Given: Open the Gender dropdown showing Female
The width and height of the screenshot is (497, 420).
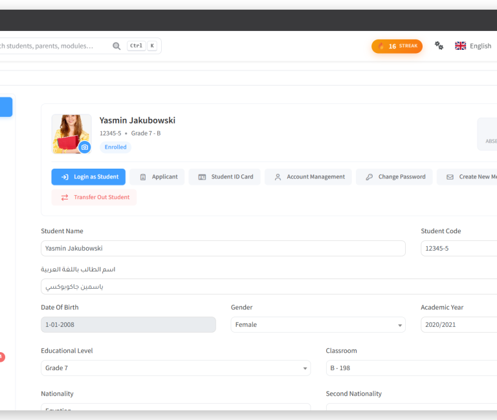Looking at the screenshot, I should [318, 325].
